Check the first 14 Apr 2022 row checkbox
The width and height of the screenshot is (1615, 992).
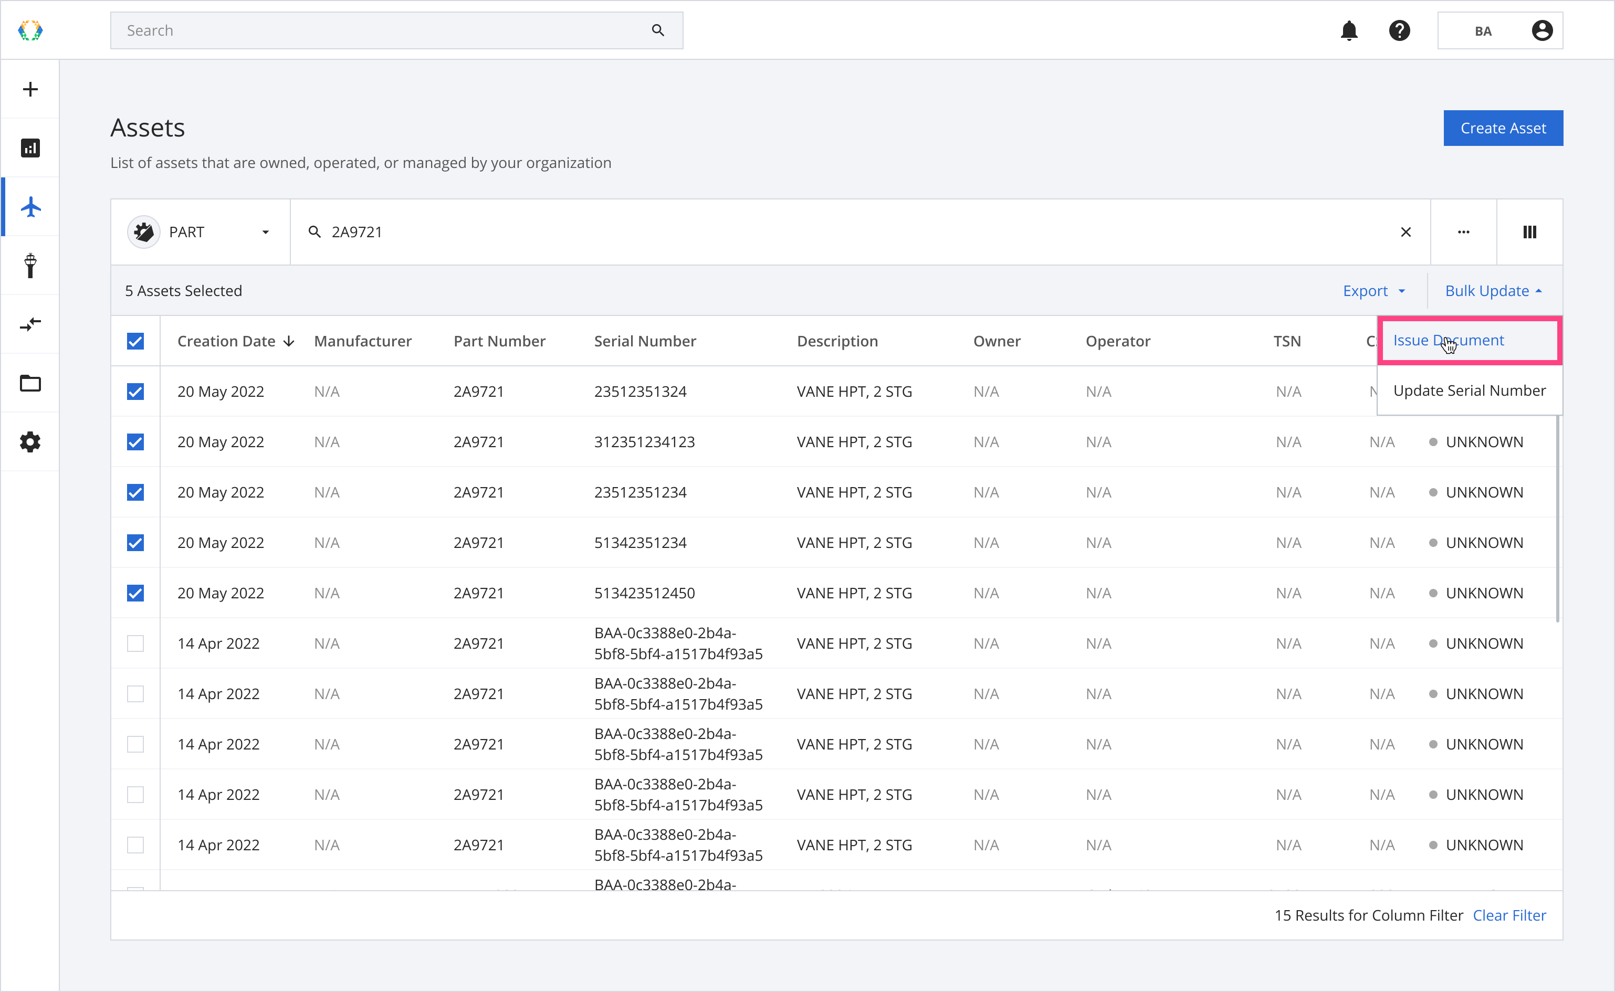coord(135,643)
